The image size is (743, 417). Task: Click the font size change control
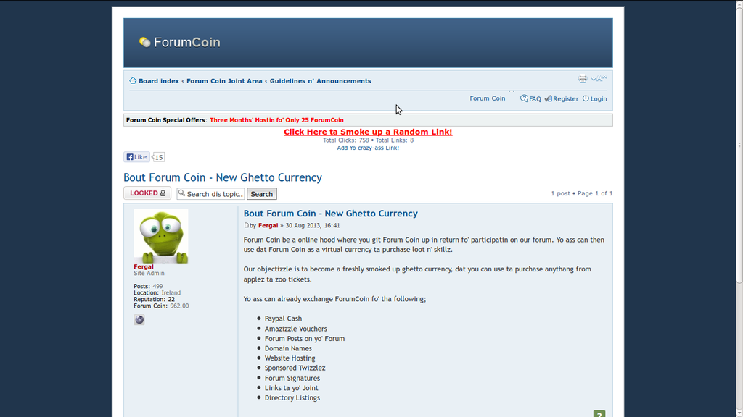click(x=598, y=78)
